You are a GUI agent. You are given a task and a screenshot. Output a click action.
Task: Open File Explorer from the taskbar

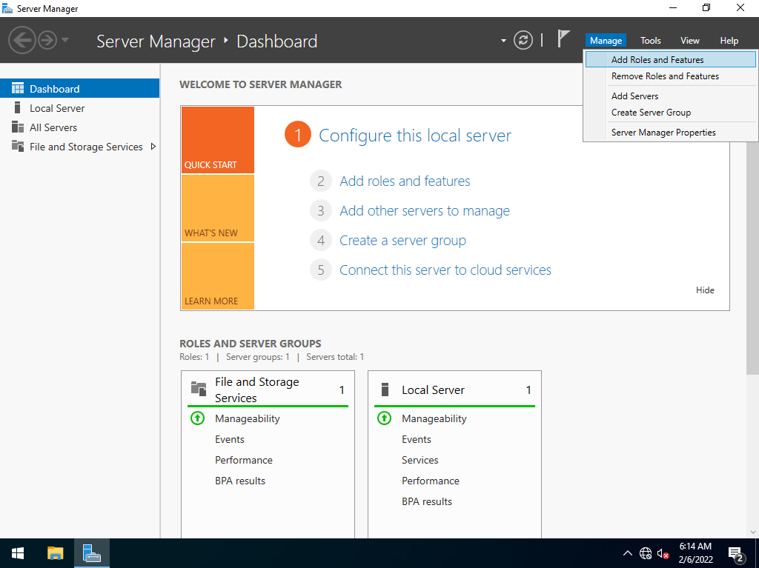[x=55, y=553]
